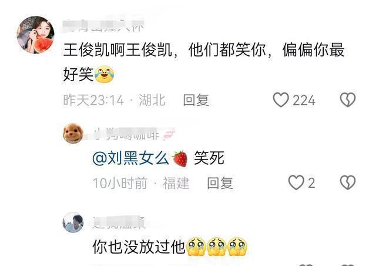This screenshot has width=376, height=266.
Task: Tap the first teary emoji in 你也没放过他
Action: [x=196, y=247]
